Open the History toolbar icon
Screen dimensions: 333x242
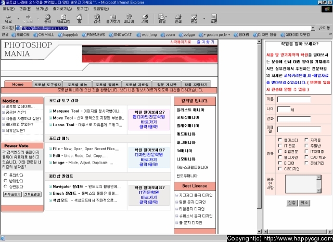[x=145, y=19]
